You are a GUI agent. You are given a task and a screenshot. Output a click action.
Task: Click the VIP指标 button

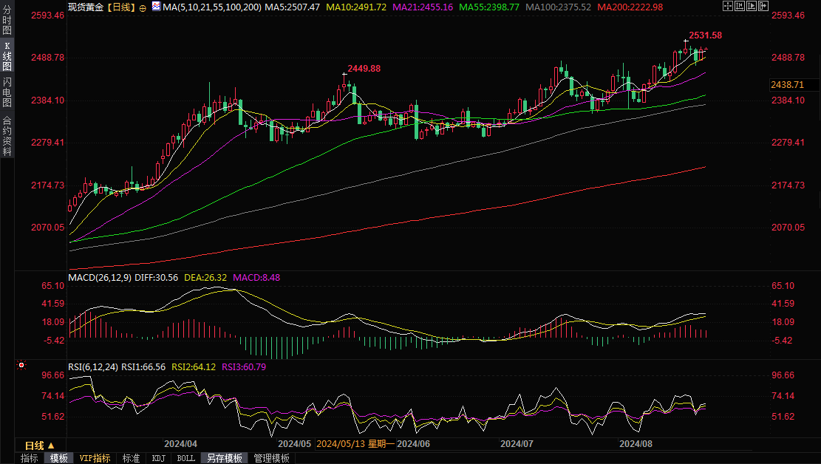pyautogui.click(x=95, y=458)
